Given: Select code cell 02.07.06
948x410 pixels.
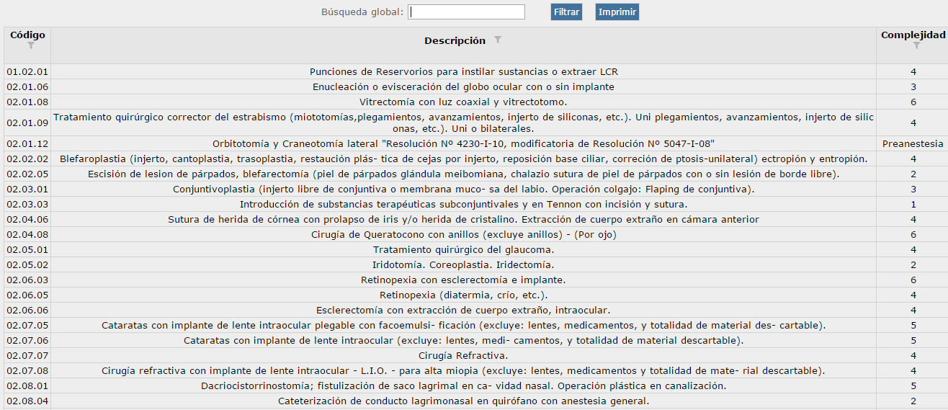Looking at the screenshot, I should tap(27, 341).
